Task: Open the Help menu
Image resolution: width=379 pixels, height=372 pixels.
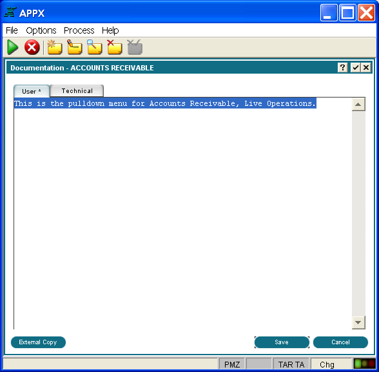Action: (x=110, y=30)
